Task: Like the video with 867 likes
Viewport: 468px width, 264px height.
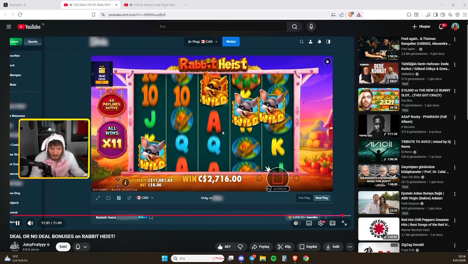Action: coord(224,247)
